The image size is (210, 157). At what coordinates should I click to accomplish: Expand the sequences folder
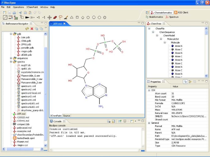pyautogui.click(x=11, y=58)
